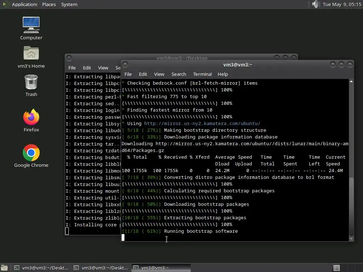Viewport: 363px width, 272px height.
Task: Click the workspace switcher square in the bottom panel
Action: pyautogui.click(x=337, y=268)
